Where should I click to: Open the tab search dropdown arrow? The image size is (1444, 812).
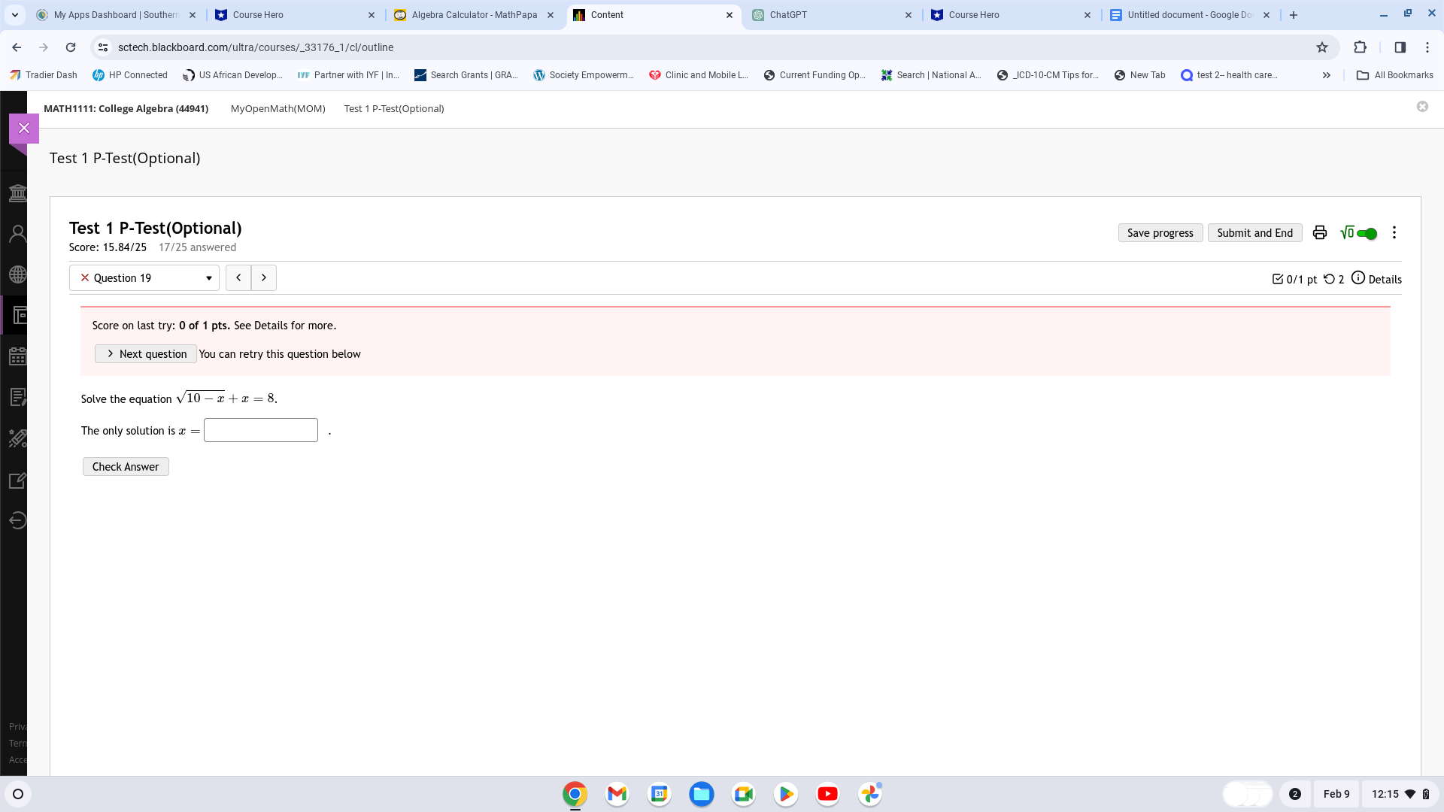(x=15, y=15)
